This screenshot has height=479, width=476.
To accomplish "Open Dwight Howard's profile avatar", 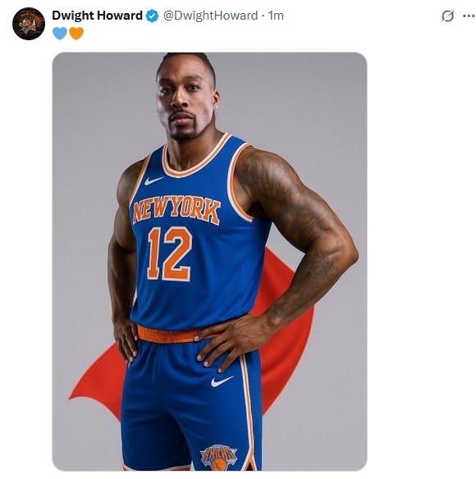I will tap(29, 24).
